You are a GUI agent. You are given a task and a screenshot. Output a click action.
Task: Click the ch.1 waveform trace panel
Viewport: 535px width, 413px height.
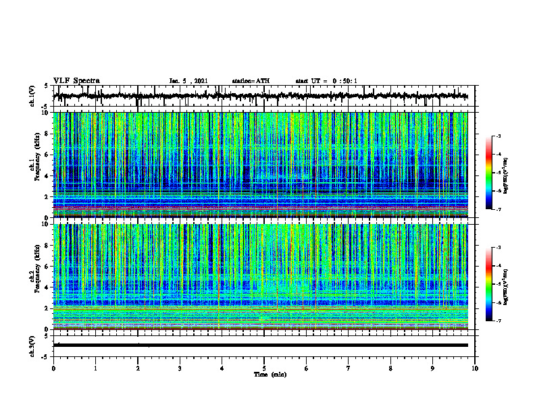tap(264, 96)
